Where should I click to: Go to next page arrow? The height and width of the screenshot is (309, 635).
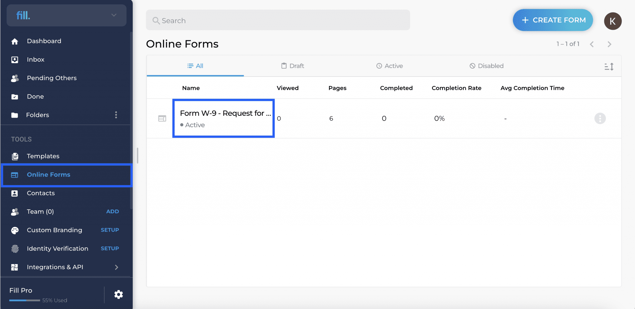tap(609, 44)
